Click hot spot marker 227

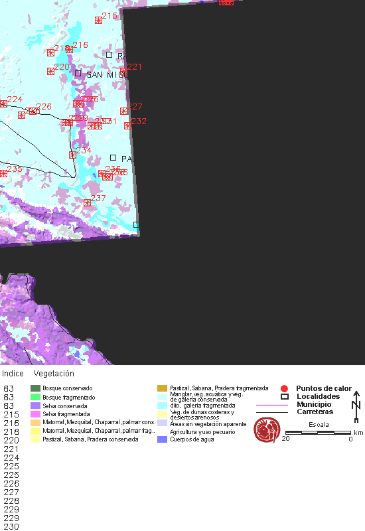[124, 111]
